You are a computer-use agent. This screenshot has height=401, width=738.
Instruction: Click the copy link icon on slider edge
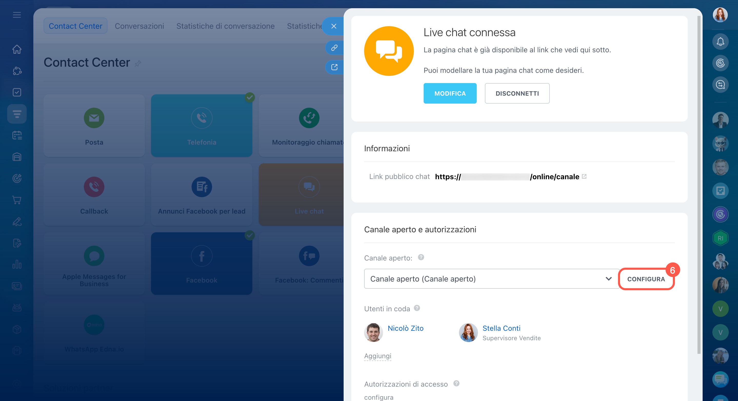[334, 47]
